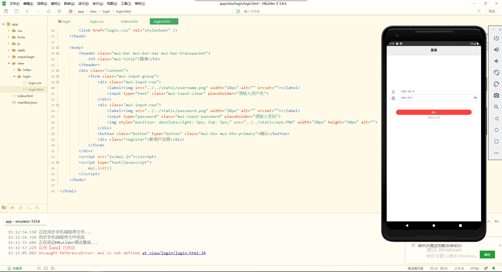This screenshot has width=502, height=272.
Task: Toggle password visibility eye in phone screen
Action: pyautogui.click(x=475, y=98)
